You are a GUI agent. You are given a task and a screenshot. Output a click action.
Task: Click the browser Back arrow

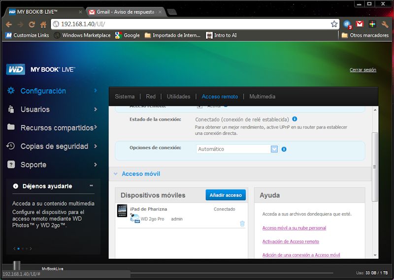[9, 25]
